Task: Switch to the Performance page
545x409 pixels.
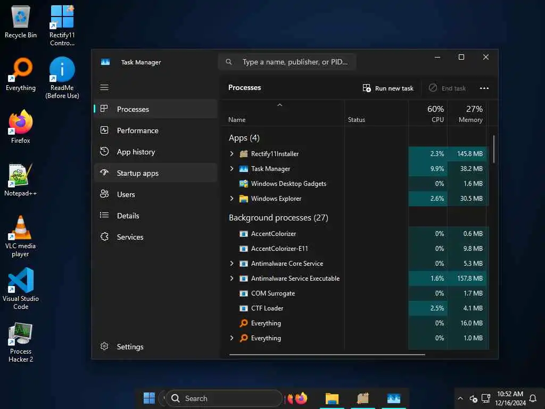Action: click(155, 130)
